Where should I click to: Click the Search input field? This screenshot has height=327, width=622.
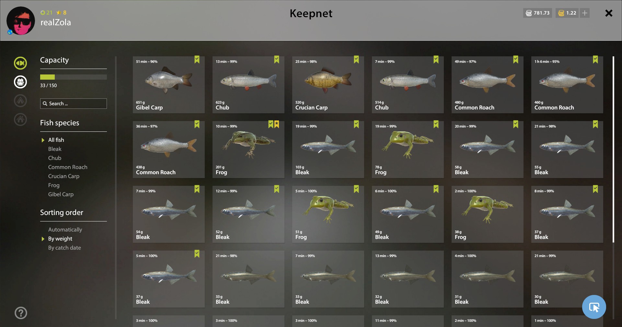coord(74,104)
